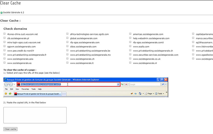Click the refresh icon beside the address bar
Image resolution: width=213 pixels, height=134 pixels.
coord(122,84)
